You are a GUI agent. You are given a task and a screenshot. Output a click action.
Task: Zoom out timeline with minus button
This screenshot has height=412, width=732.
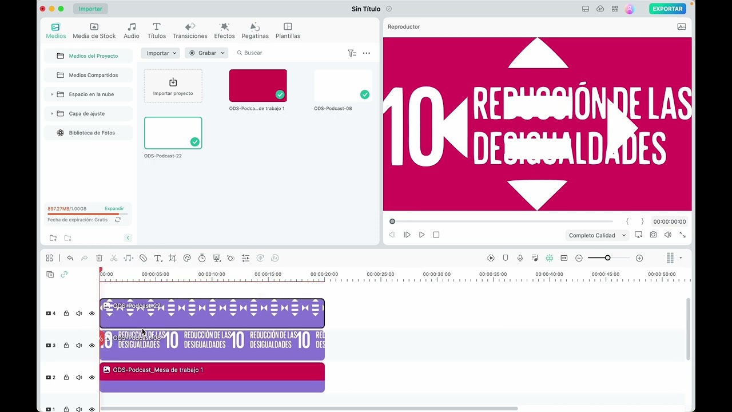click(579, 258)
